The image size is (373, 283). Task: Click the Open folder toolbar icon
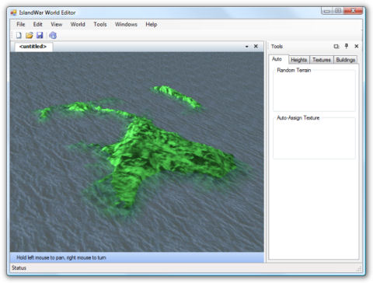click(x=30, y=35)
